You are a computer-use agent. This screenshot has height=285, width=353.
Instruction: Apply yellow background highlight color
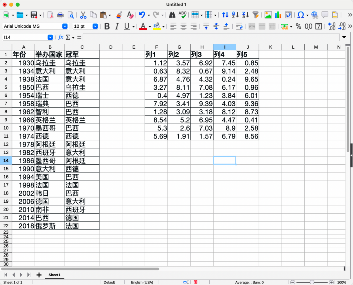click(157, 26)
